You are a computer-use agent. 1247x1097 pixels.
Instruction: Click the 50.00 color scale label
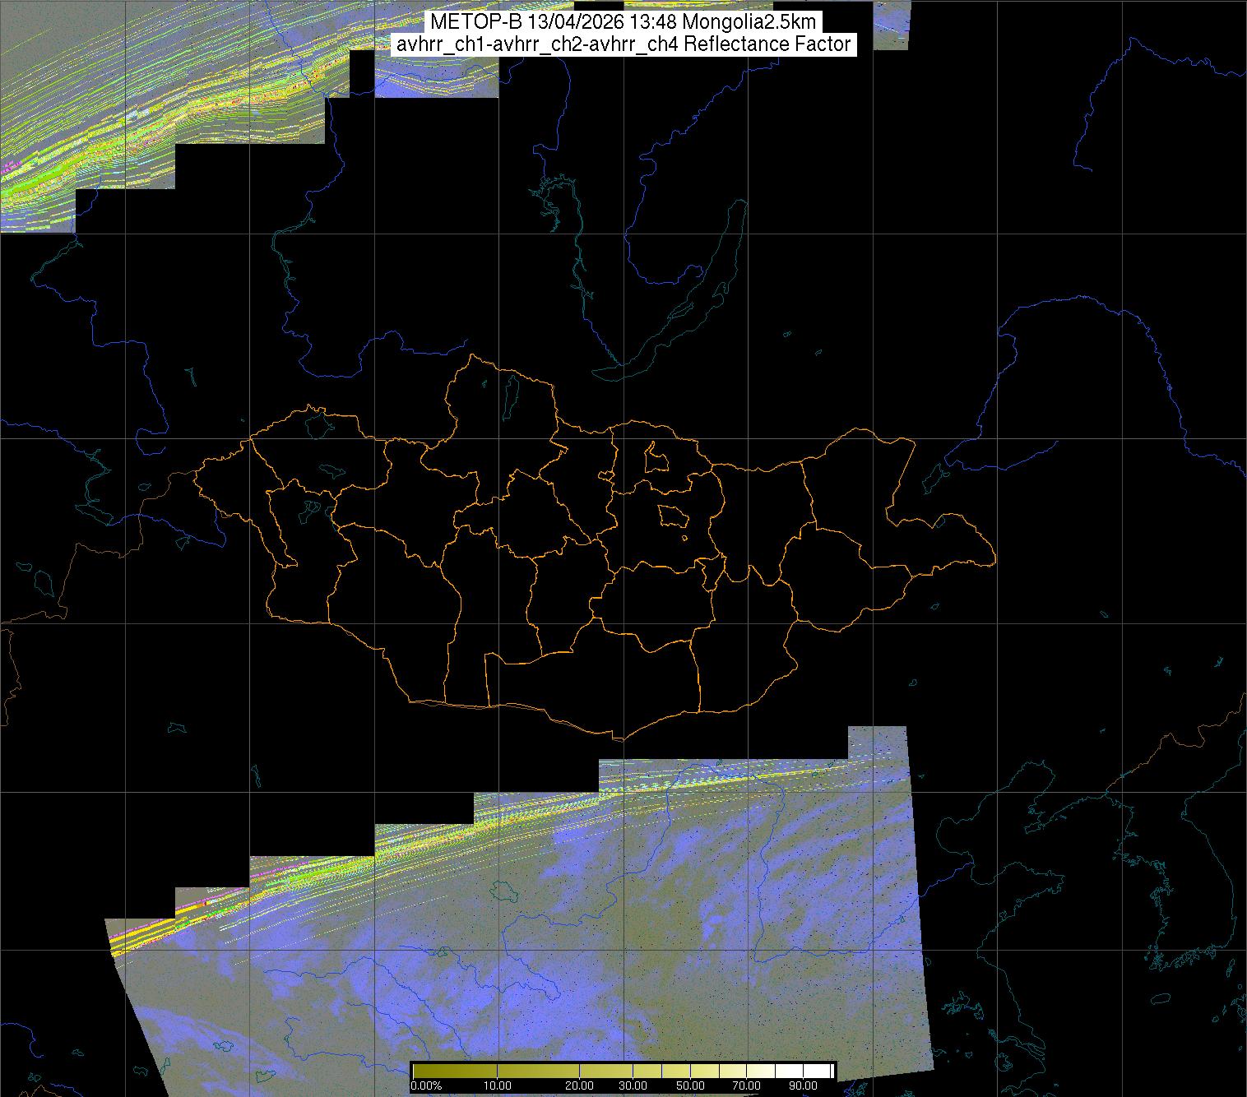click(689, 1085)
